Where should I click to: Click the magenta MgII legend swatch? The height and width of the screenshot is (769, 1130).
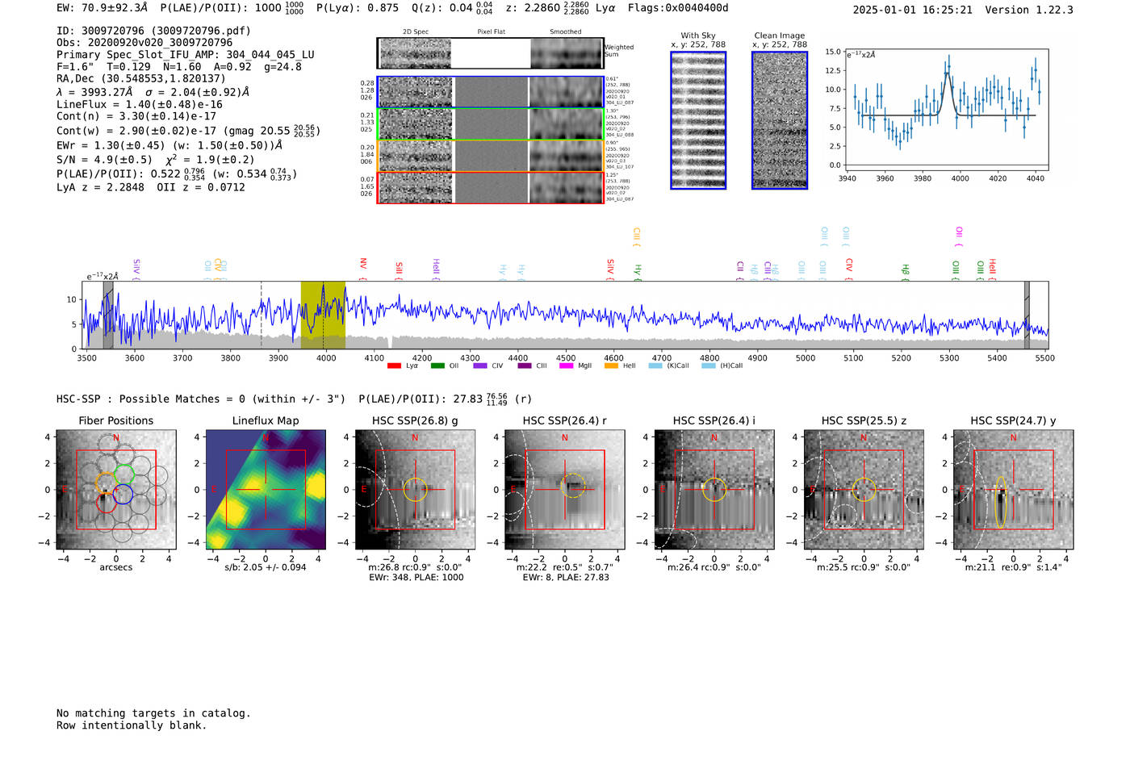(567, 366)
